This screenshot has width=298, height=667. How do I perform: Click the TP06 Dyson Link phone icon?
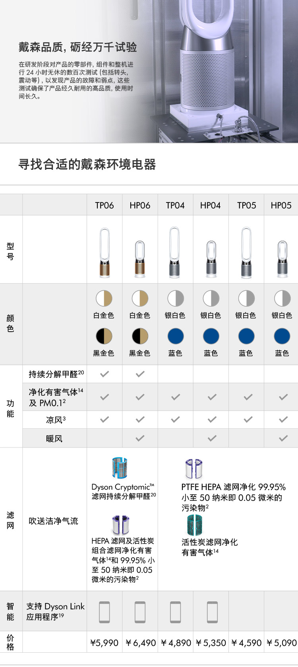pyautogui.click(x=104, y=612)
